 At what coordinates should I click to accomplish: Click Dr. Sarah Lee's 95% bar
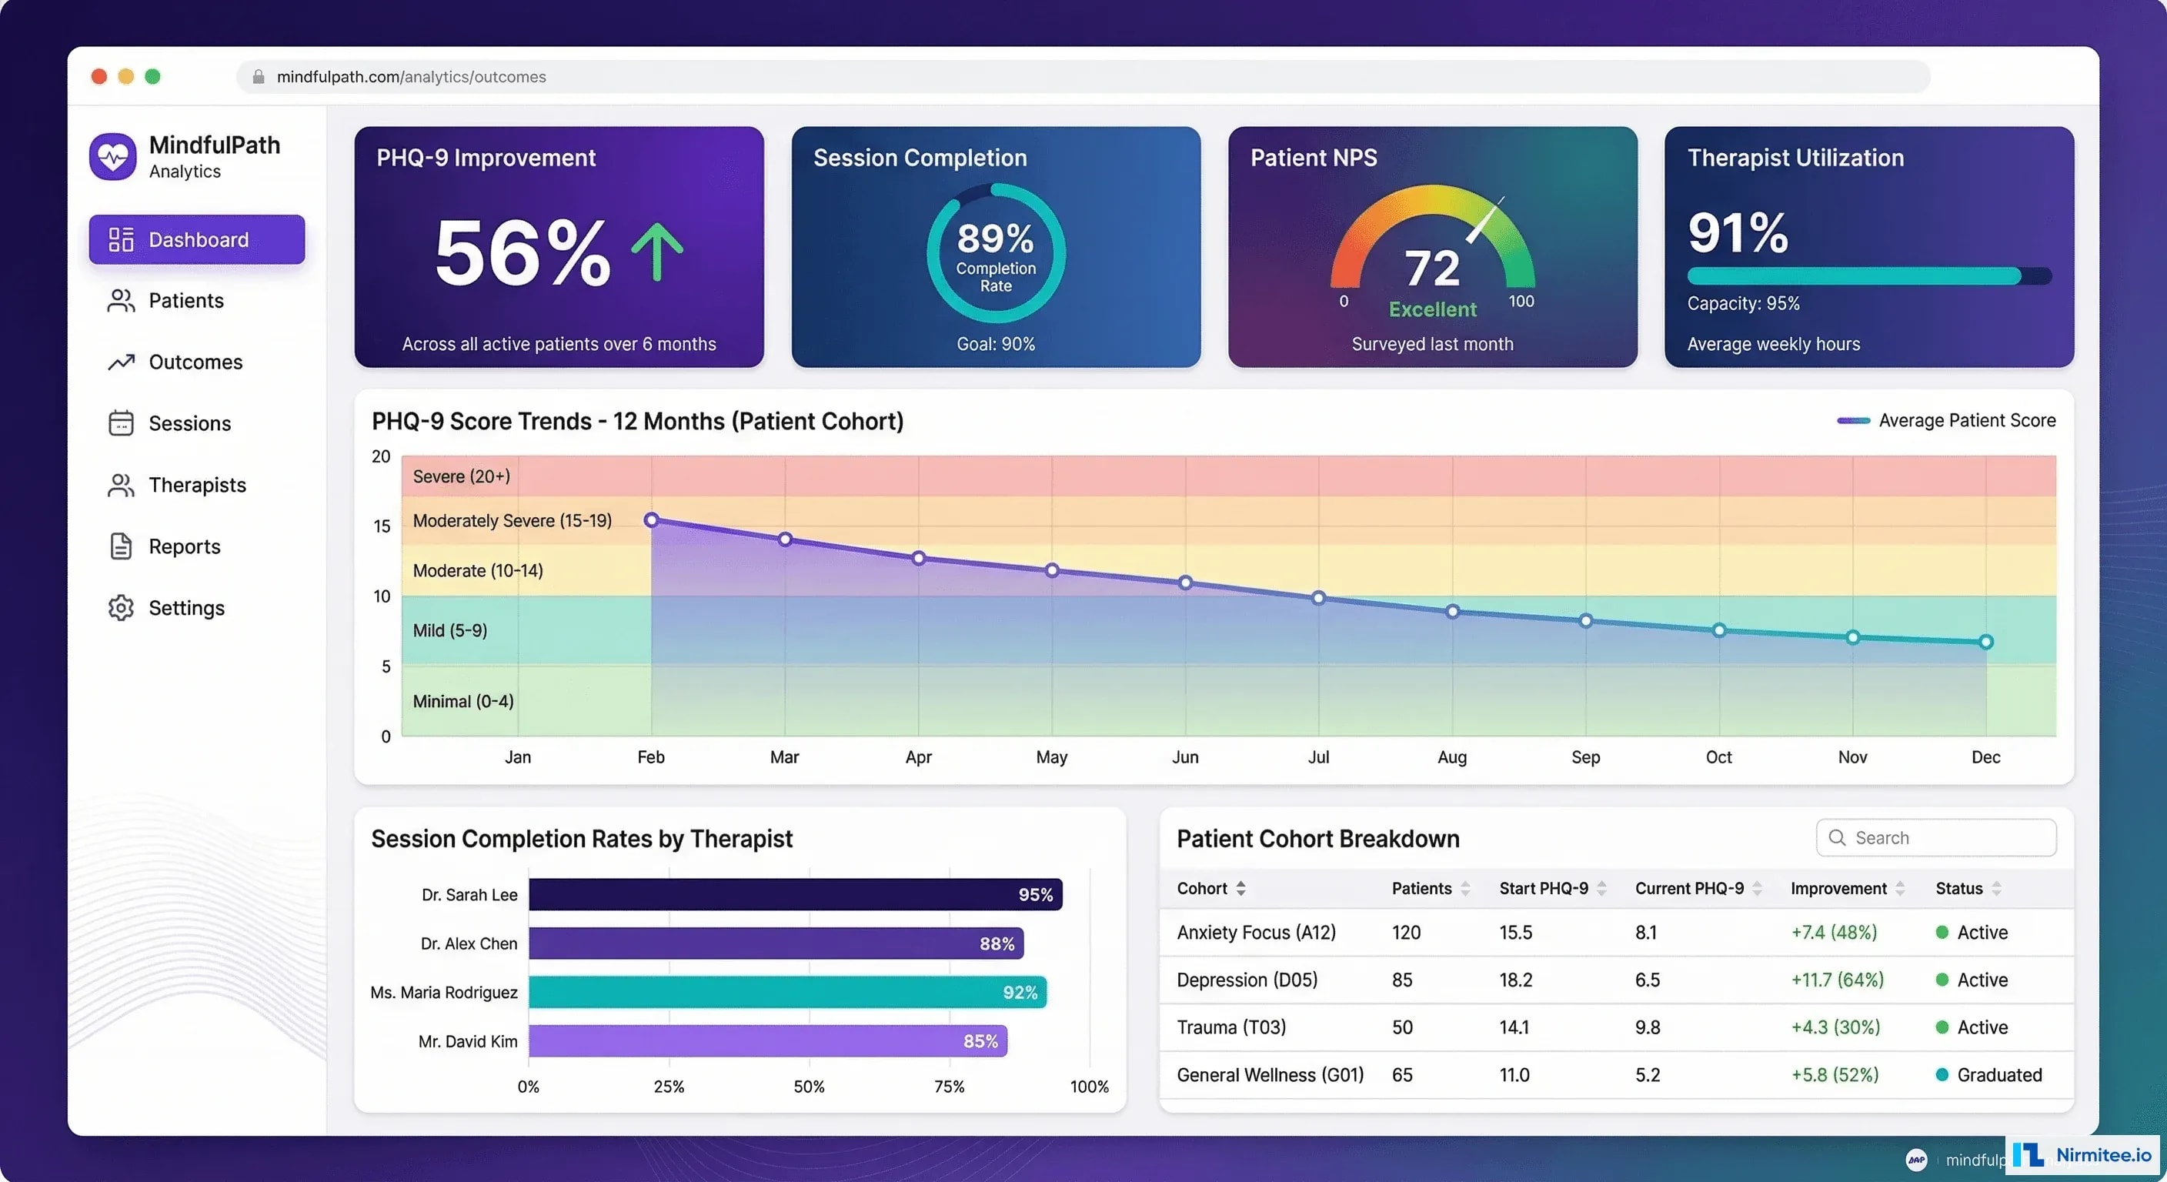click(796, 895)
